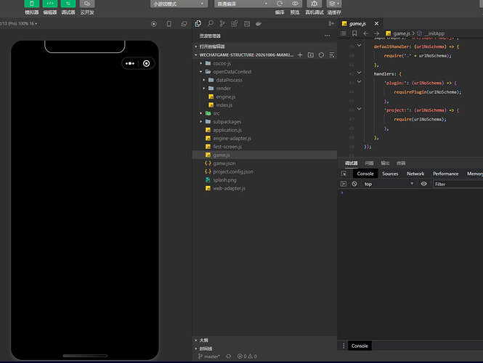Switch to the game.js editor tab
The width and height of the screenshot is (483, 363).
[x=357, y=24]
